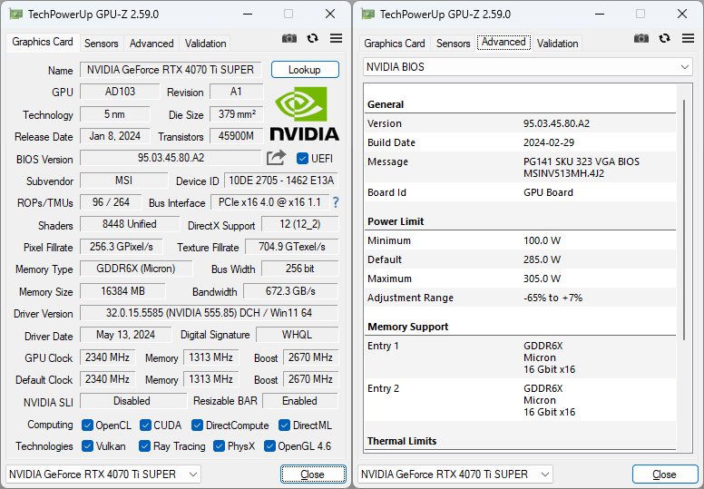The width and height of the screenshot is (704, 489).
Task: Click the Memory Type GDDR6X (Micron) field
Action: (x=136, y=269)
